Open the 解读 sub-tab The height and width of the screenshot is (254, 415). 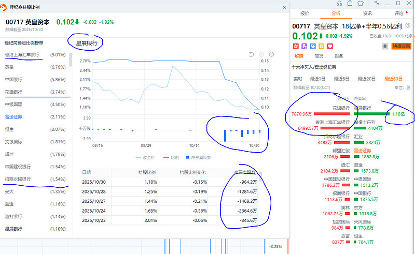tap(299, 56)
